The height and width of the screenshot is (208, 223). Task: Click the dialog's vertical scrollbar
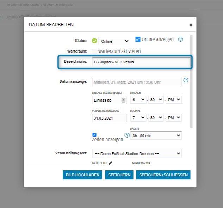point(191,81)
